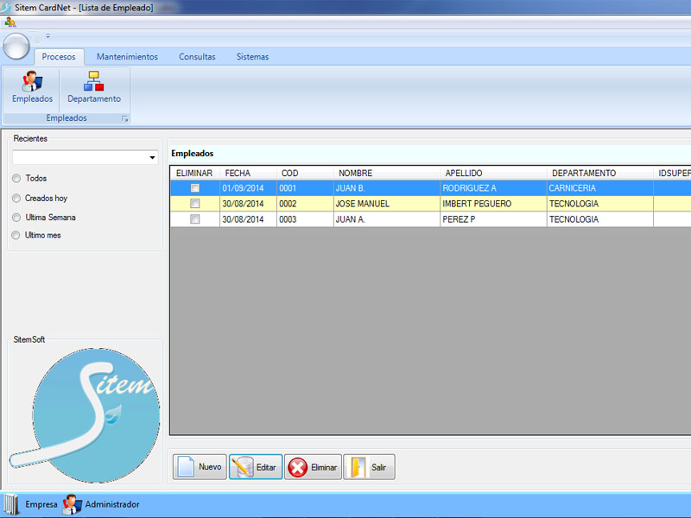Click the Salir button
Image resolution: width=691 pixels, height=518 pixels.
370,467
